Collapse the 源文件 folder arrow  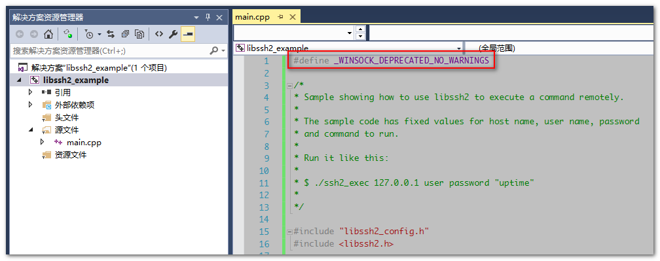[31, 130]
